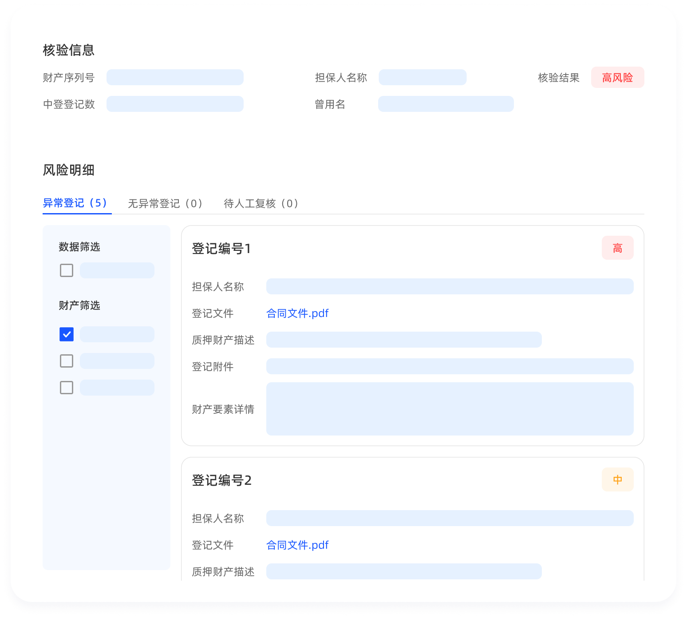Open the 无异常登记 (0) tab
The width and height of the screenshot is (687, 618).
coord(165,203)
